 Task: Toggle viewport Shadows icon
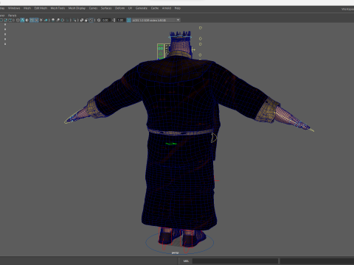coord(46,20)
